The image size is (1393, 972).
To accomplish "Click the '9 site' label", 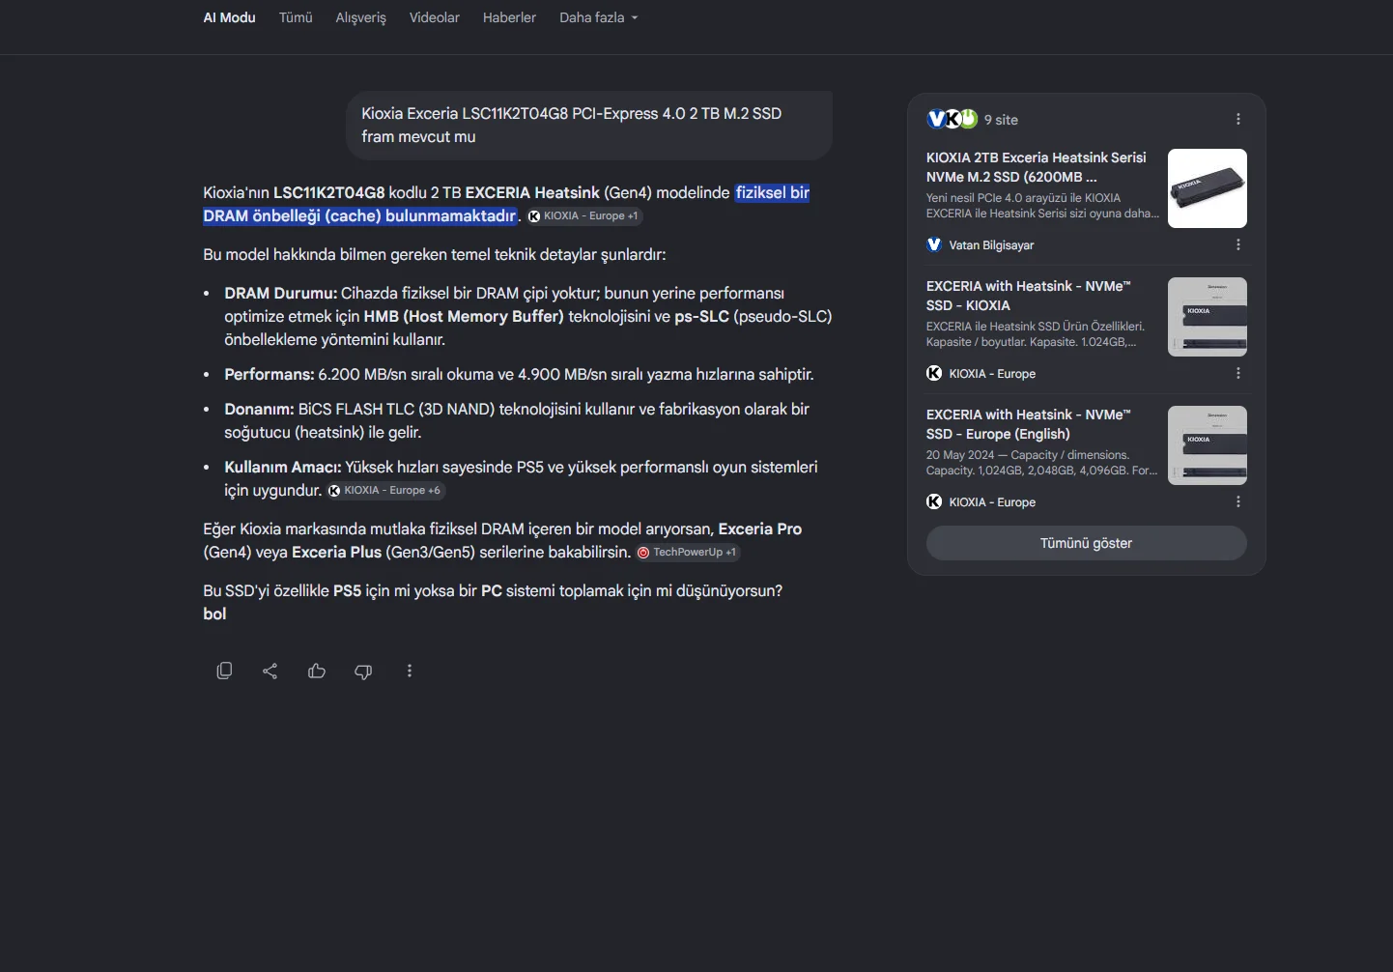I will pos(1001,120).
